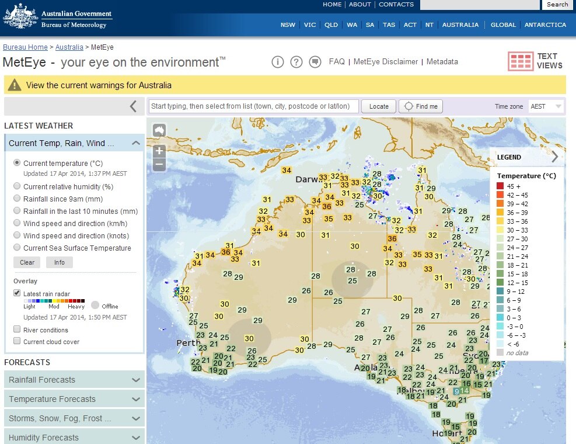Zoom in on the map with the plus icon
Viewport: 576px width, 444px height.
[159, 150]
